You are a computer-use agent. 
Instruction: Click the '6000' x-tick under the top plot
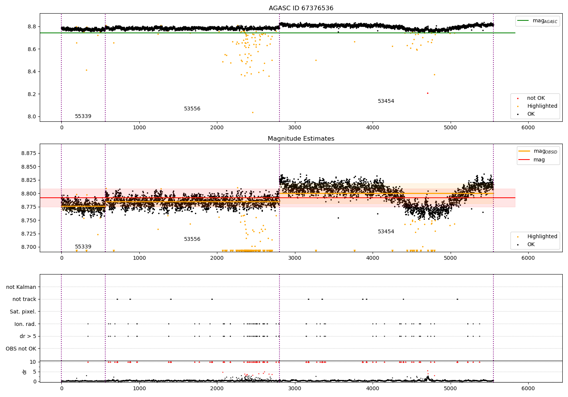pyautogui.click(x=528, y=128)
